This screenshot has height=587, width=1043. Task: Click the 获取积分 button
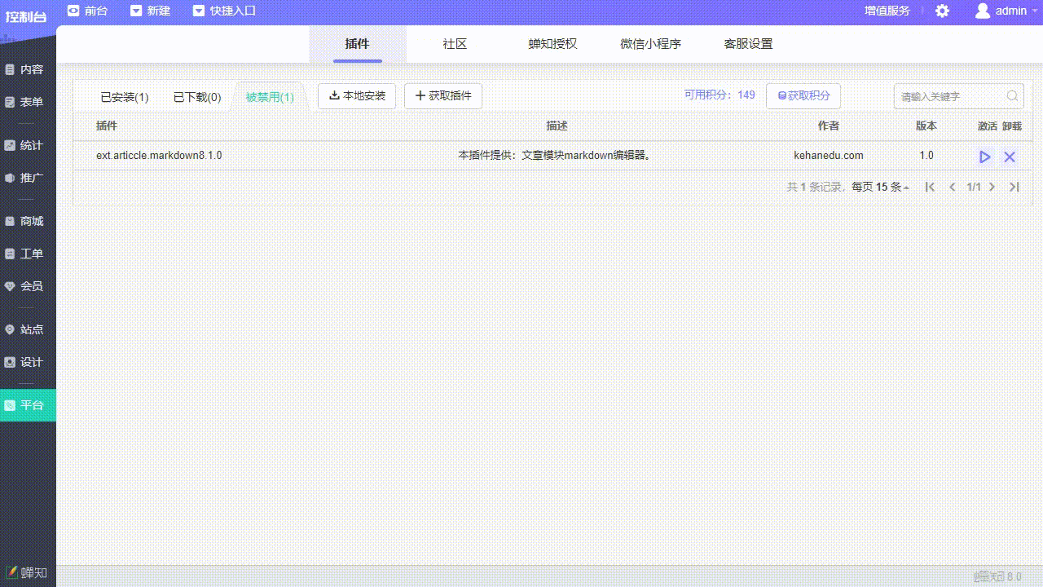coord(803,96)
